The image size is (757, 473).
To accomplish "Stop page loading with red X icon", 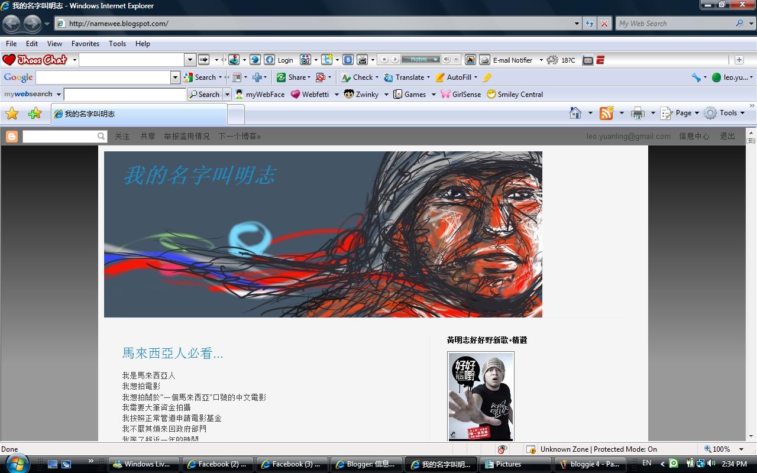I will [x=604, y=24].
